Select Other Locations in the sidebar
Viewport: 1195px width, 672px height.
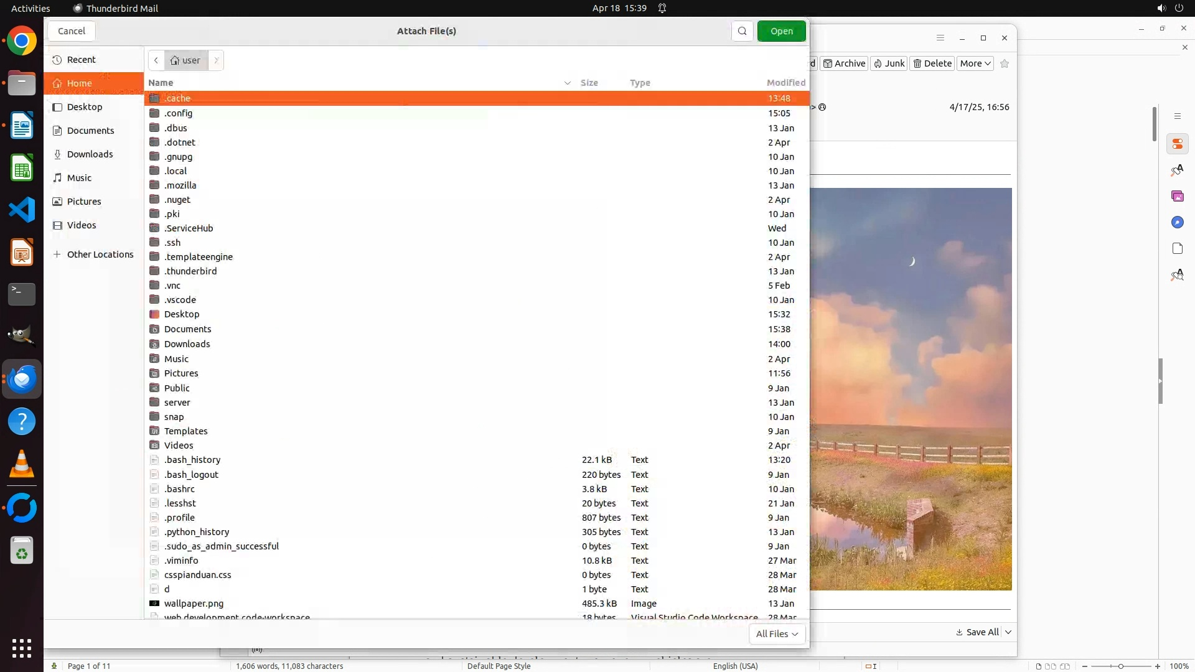[100, 254]
